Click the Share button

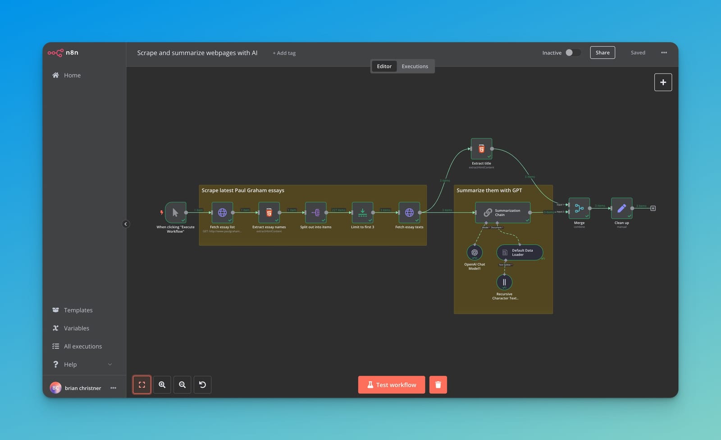point(602,52)
